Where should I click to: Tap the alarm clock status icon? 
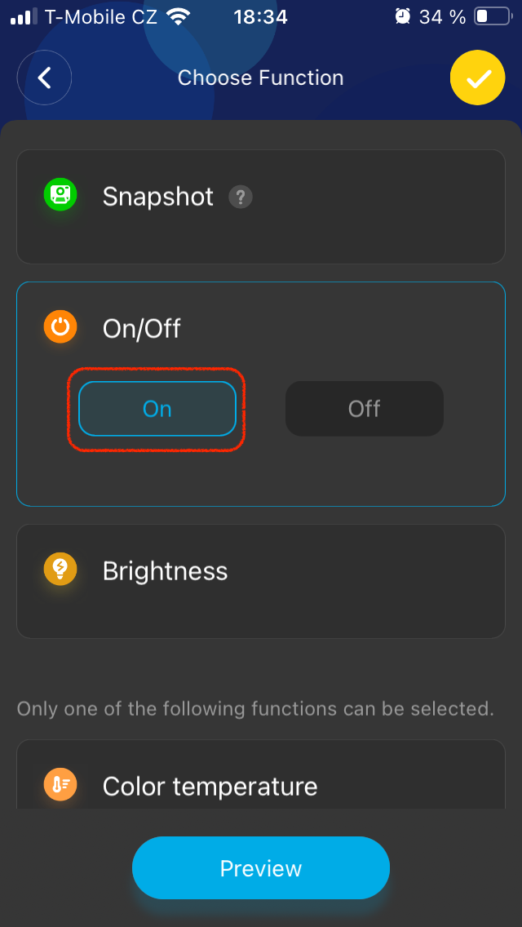[x=402, y=16]
